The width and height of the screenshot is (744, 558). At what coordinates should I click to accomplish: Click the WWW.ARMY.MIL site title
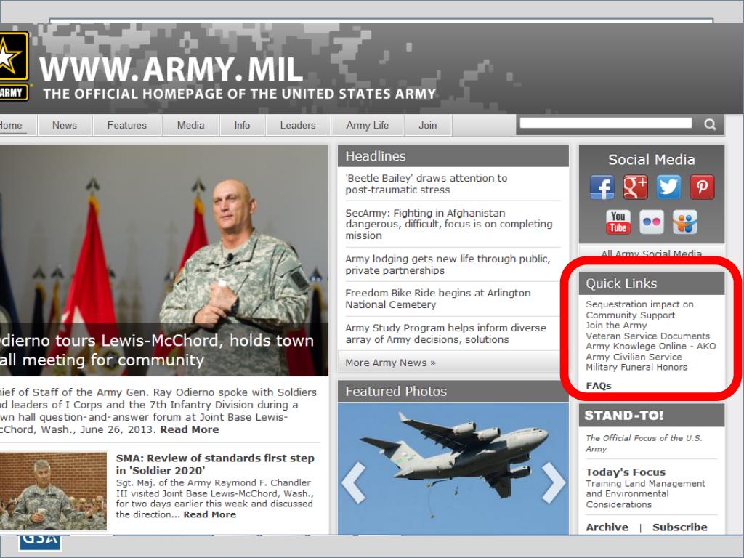pyautogui.click(x=171, y=70)
